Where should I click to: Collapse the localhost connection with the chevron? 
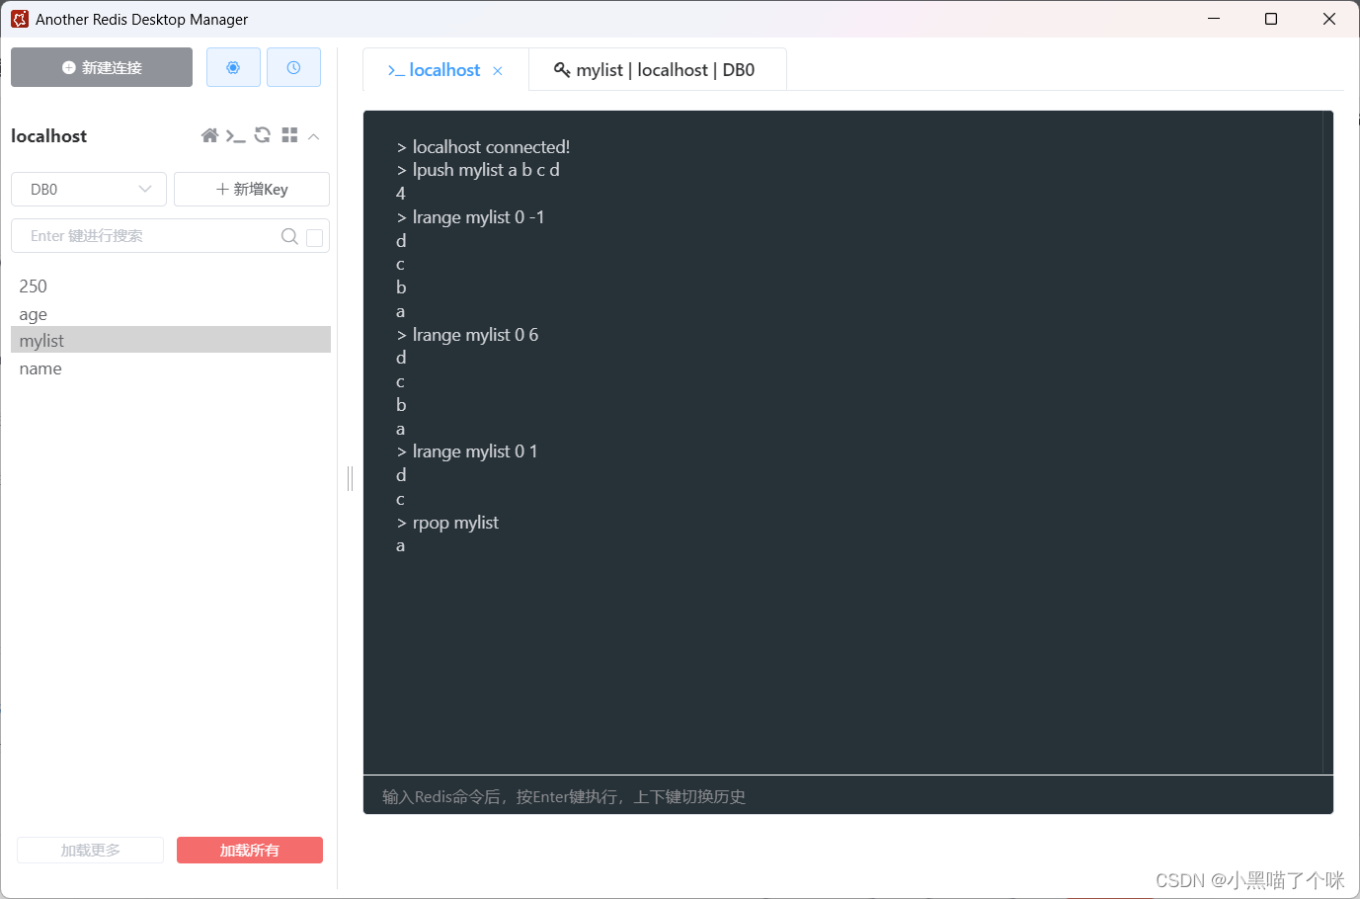[313, 135]
